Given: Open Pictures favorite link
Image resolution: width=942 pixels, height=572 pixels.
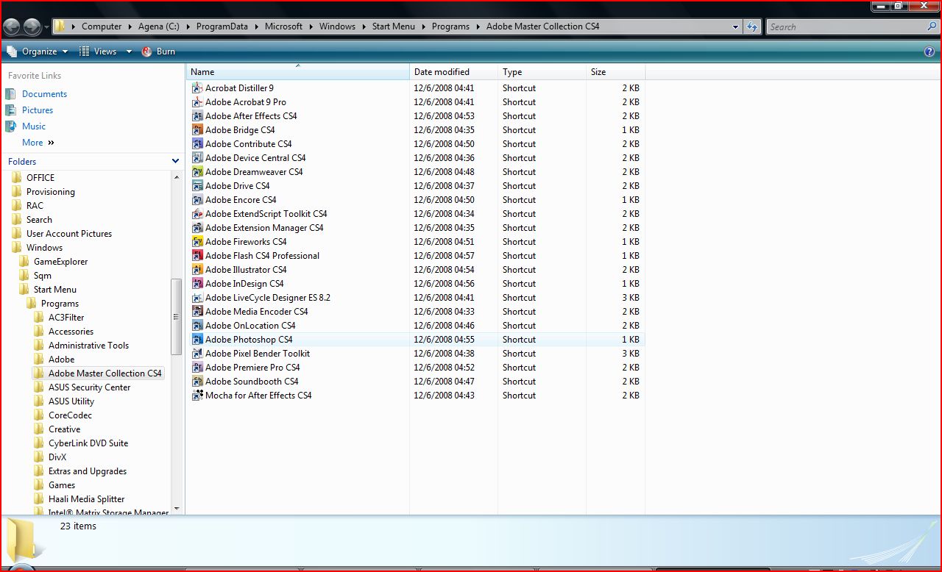Looking at the screenshot, I should (x=38, y=110).
